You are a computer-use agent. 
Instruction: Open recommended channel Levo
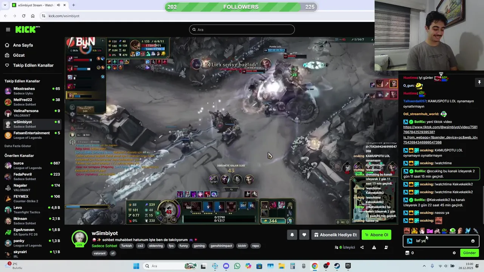pos(32,210)
